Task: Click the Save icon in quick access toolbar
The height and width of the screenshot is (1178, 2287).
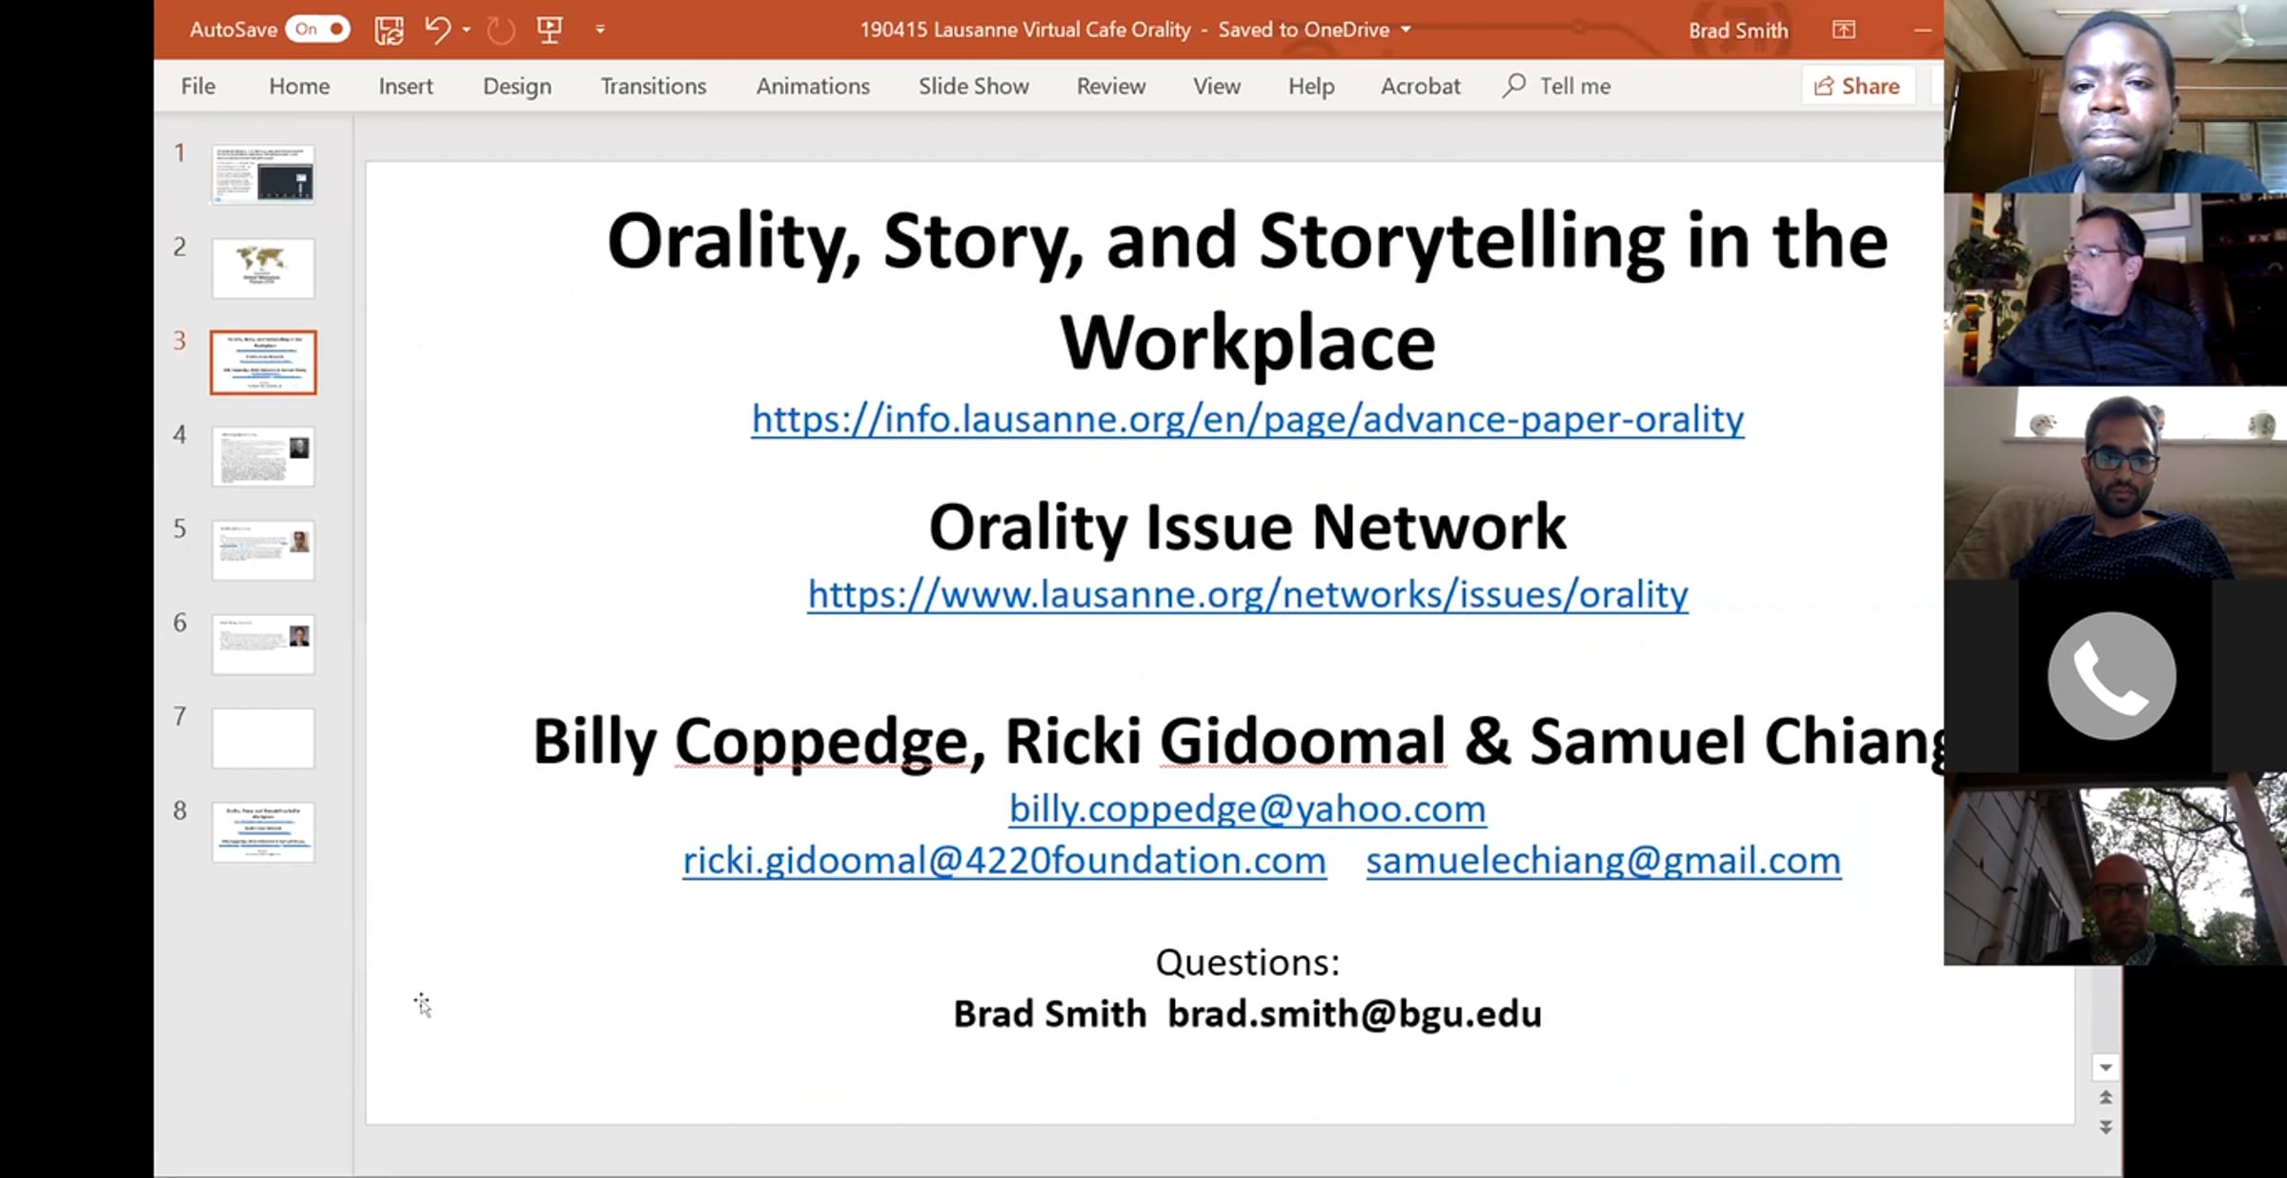Action: click(389, 30)
